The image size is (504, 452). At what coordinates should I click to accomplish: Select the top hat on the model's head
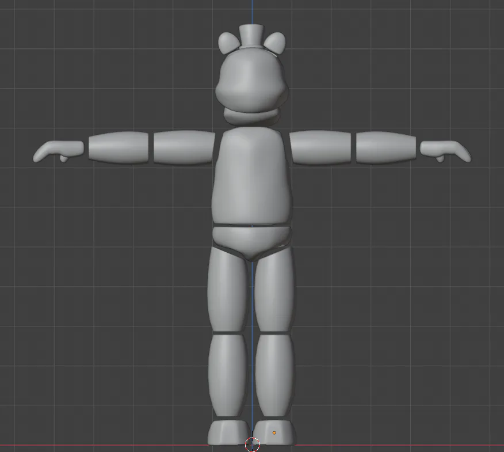(252, 37)
